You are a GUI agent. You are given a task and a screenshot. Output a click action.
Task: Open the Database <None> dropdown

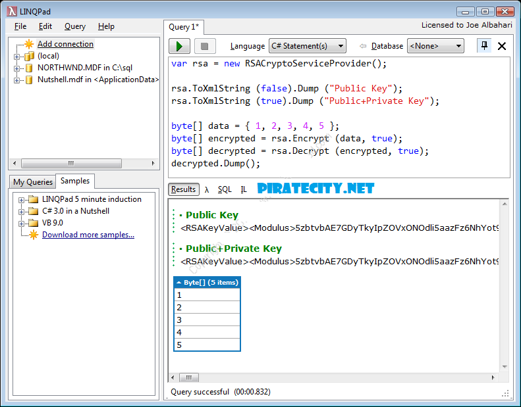(435, 46)
